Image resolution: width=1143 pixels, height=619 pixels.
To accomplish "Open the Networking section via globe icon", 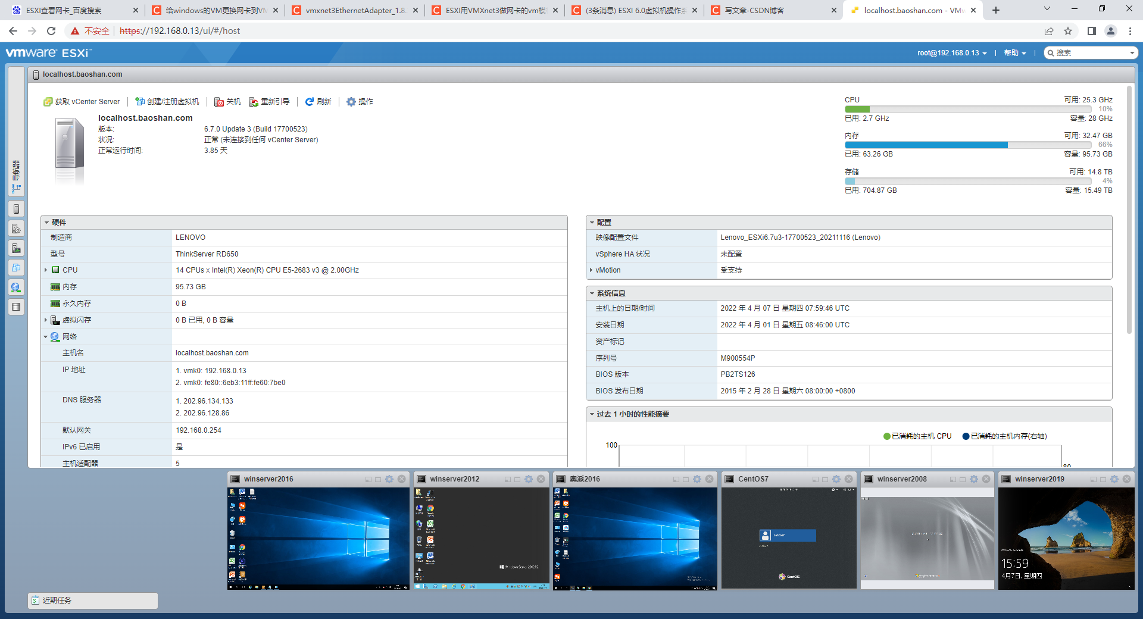I will pyautogui.click(x=16, y=287).
